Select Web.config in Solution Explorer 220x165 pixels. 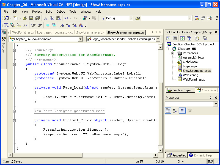coord(190,75)
